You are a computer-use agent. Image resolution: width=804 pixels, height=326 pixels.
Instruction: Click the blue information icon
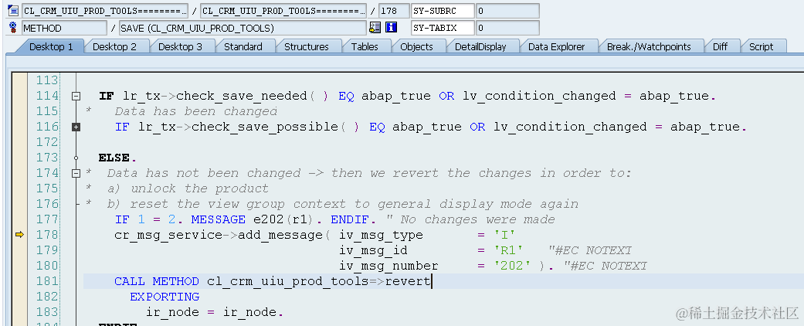point(392,28)
